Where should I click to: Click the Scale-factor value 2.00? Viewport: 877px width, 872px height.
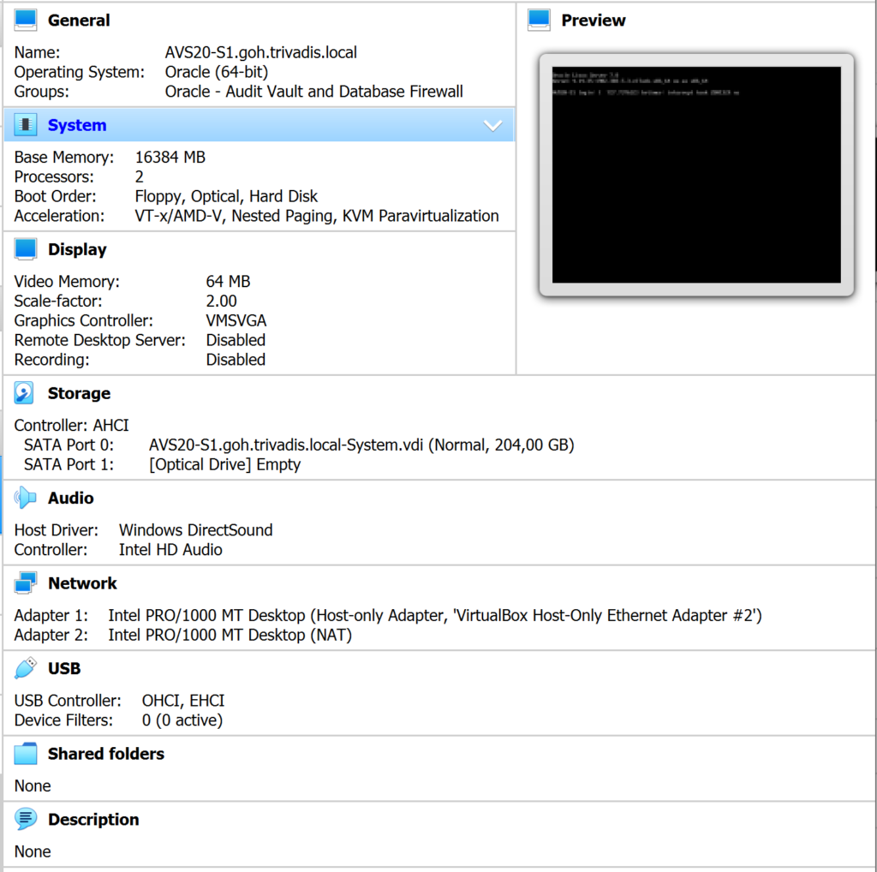[x=222, y=301]
